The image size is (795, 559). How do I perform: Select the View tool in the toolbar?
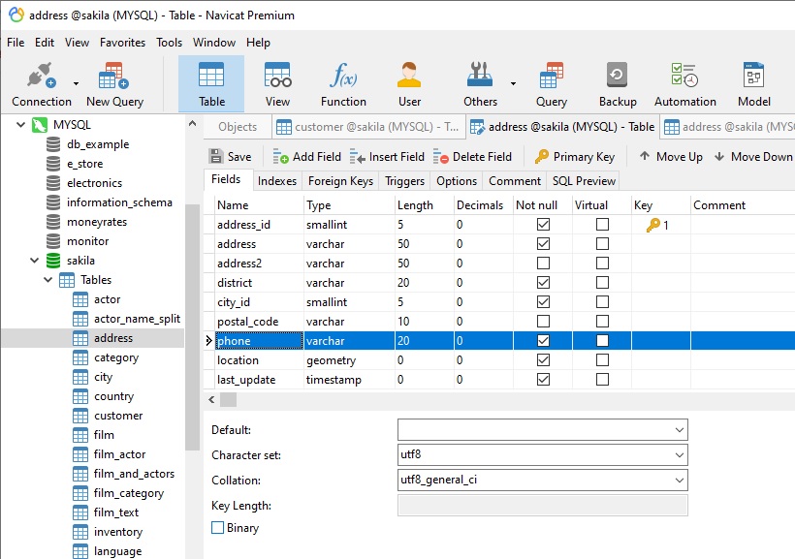[277, 82]
